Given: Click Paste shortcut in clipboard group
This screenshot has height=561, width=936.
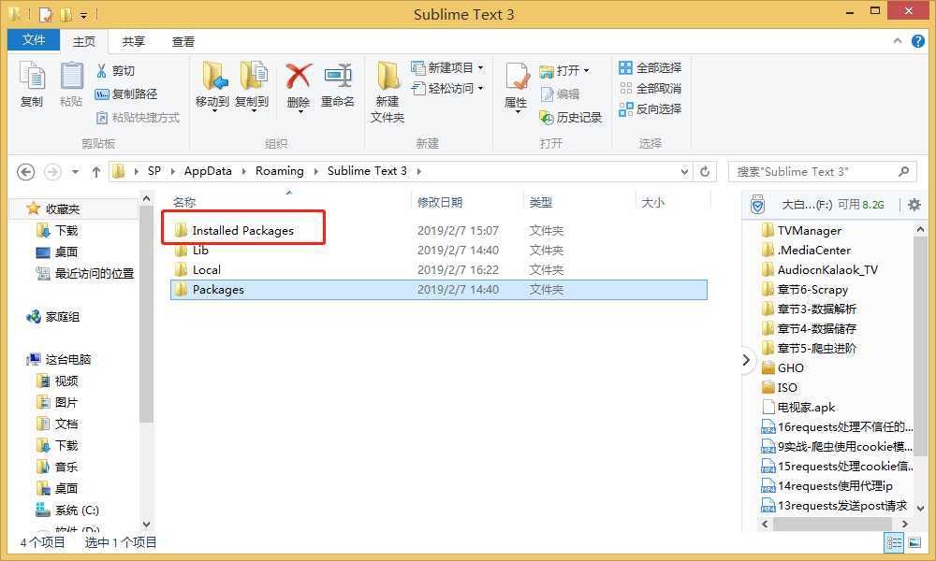Looking at the screenshot, I should click(x=138, y=118).
